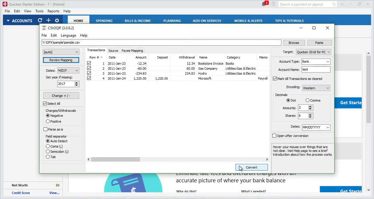Select Positive charges/withdrawals option
Image resolution: width=374 pixels, height=199 pixels.
click(48, 121)
